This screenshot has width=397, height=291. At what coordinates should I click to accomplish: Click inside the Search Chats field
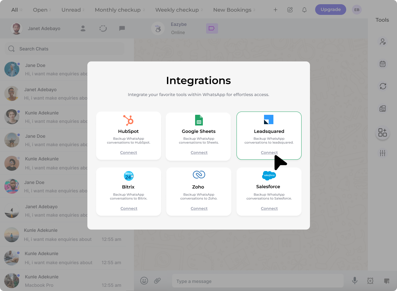pos(64,48)
